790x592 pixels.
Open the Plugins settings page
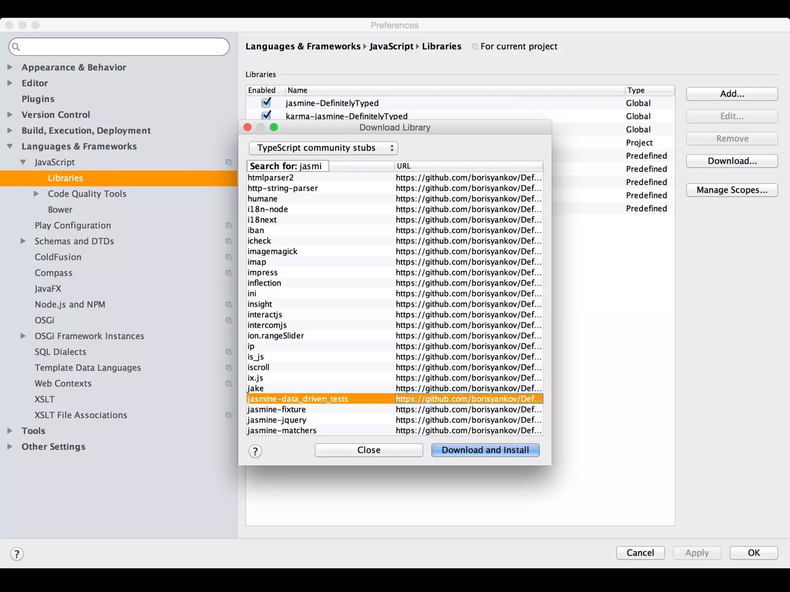[38, 99]
